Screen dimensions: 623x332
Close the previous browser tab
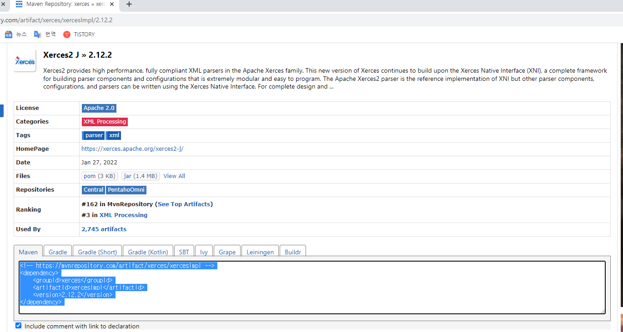(x=2, y=4)
